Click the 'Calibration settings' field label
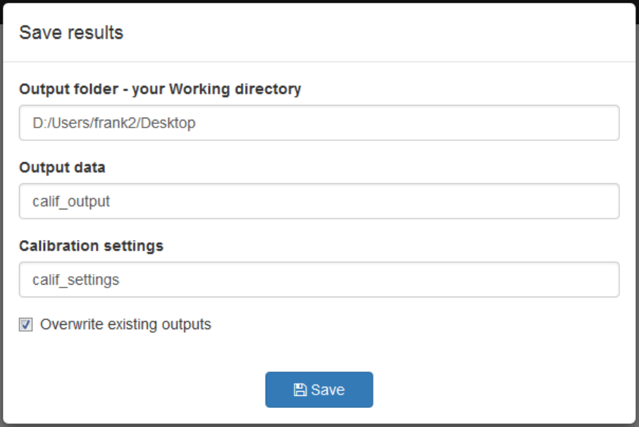The image size is (639, 427). tap(91, 246)
